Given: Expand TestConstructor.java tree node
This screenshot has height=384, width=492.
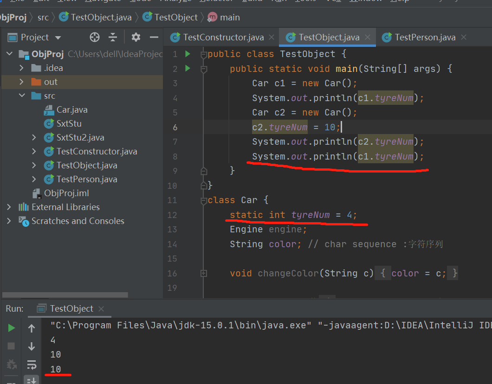Looking at the screenshot, I should point(34,151).
